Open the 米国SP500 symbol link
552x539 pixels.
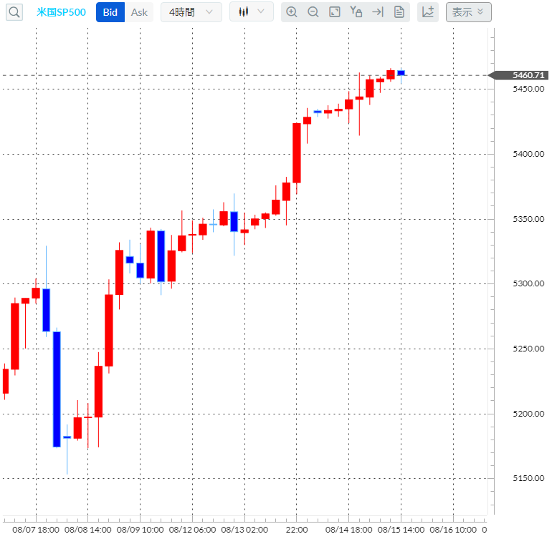point(61,12)
